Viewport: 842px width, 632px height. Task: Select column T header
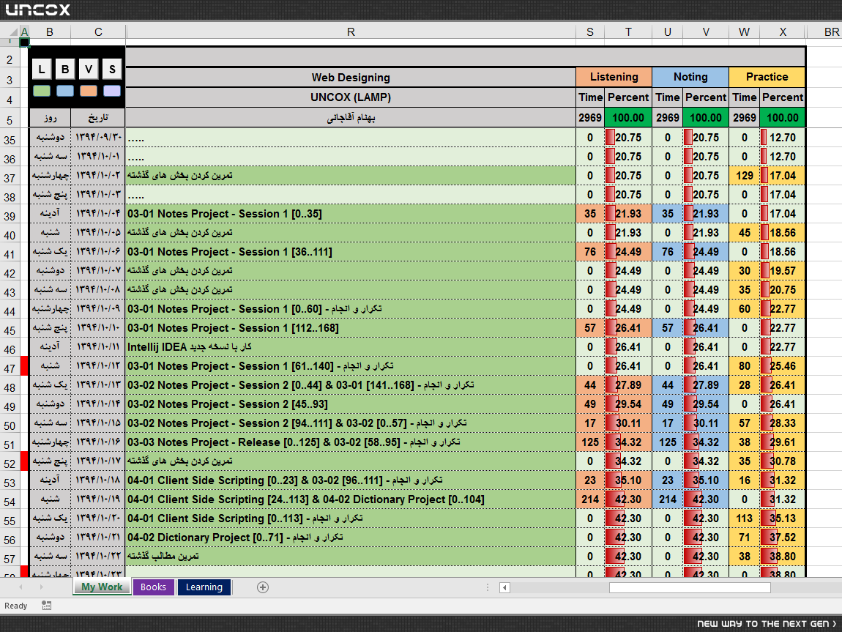[x=628, y=31]
